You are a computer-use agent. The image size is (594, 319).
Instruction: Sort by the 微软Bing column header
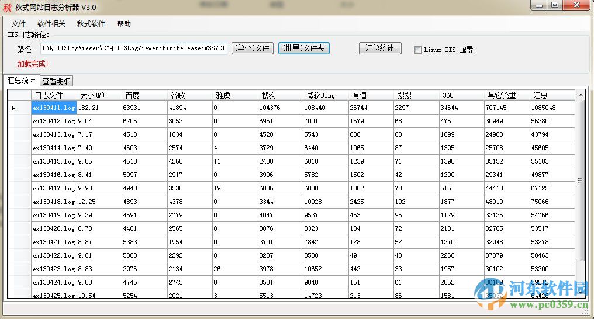coord(326,95)
